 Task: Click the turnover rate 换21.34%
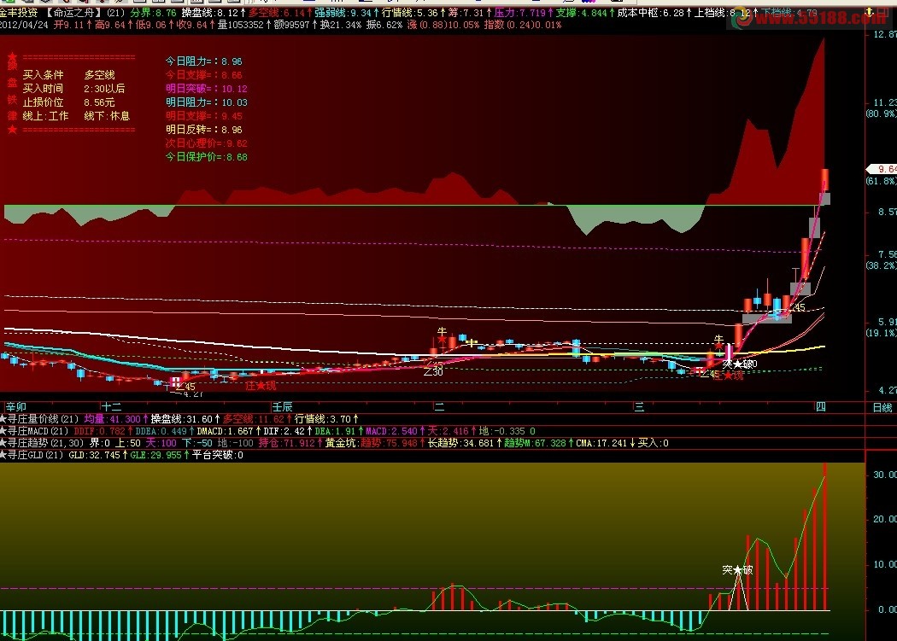341,25
